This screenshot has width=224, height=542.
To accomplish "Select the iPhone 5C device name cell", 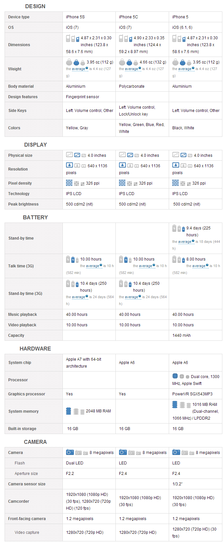I will pos(142,17).
